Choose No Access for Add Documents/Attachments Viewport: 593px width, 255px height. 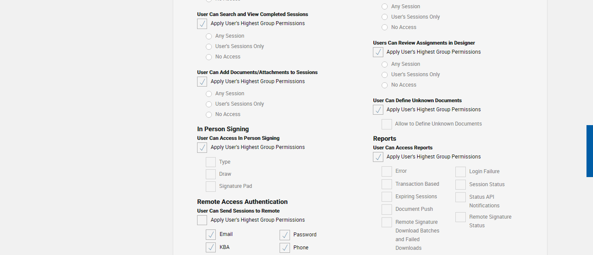point(209,115)
